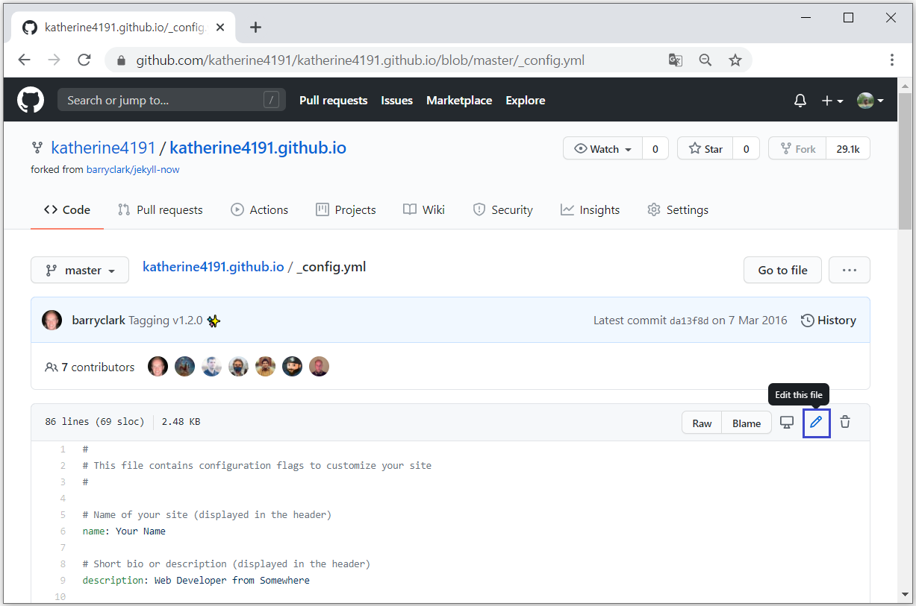This screenshot has height=606, width=916.
Task: Click the last contributor avatar
Action: [x=319, y=367]
